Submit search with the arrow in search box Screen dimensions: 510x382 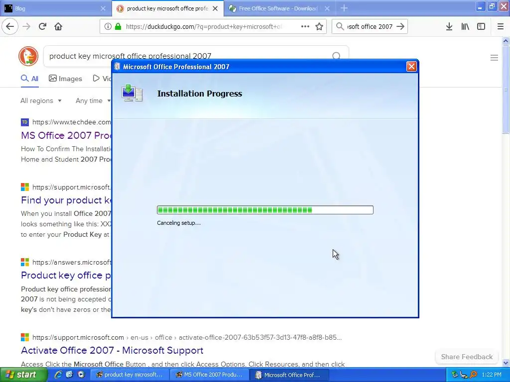click(x=401, y=26)
